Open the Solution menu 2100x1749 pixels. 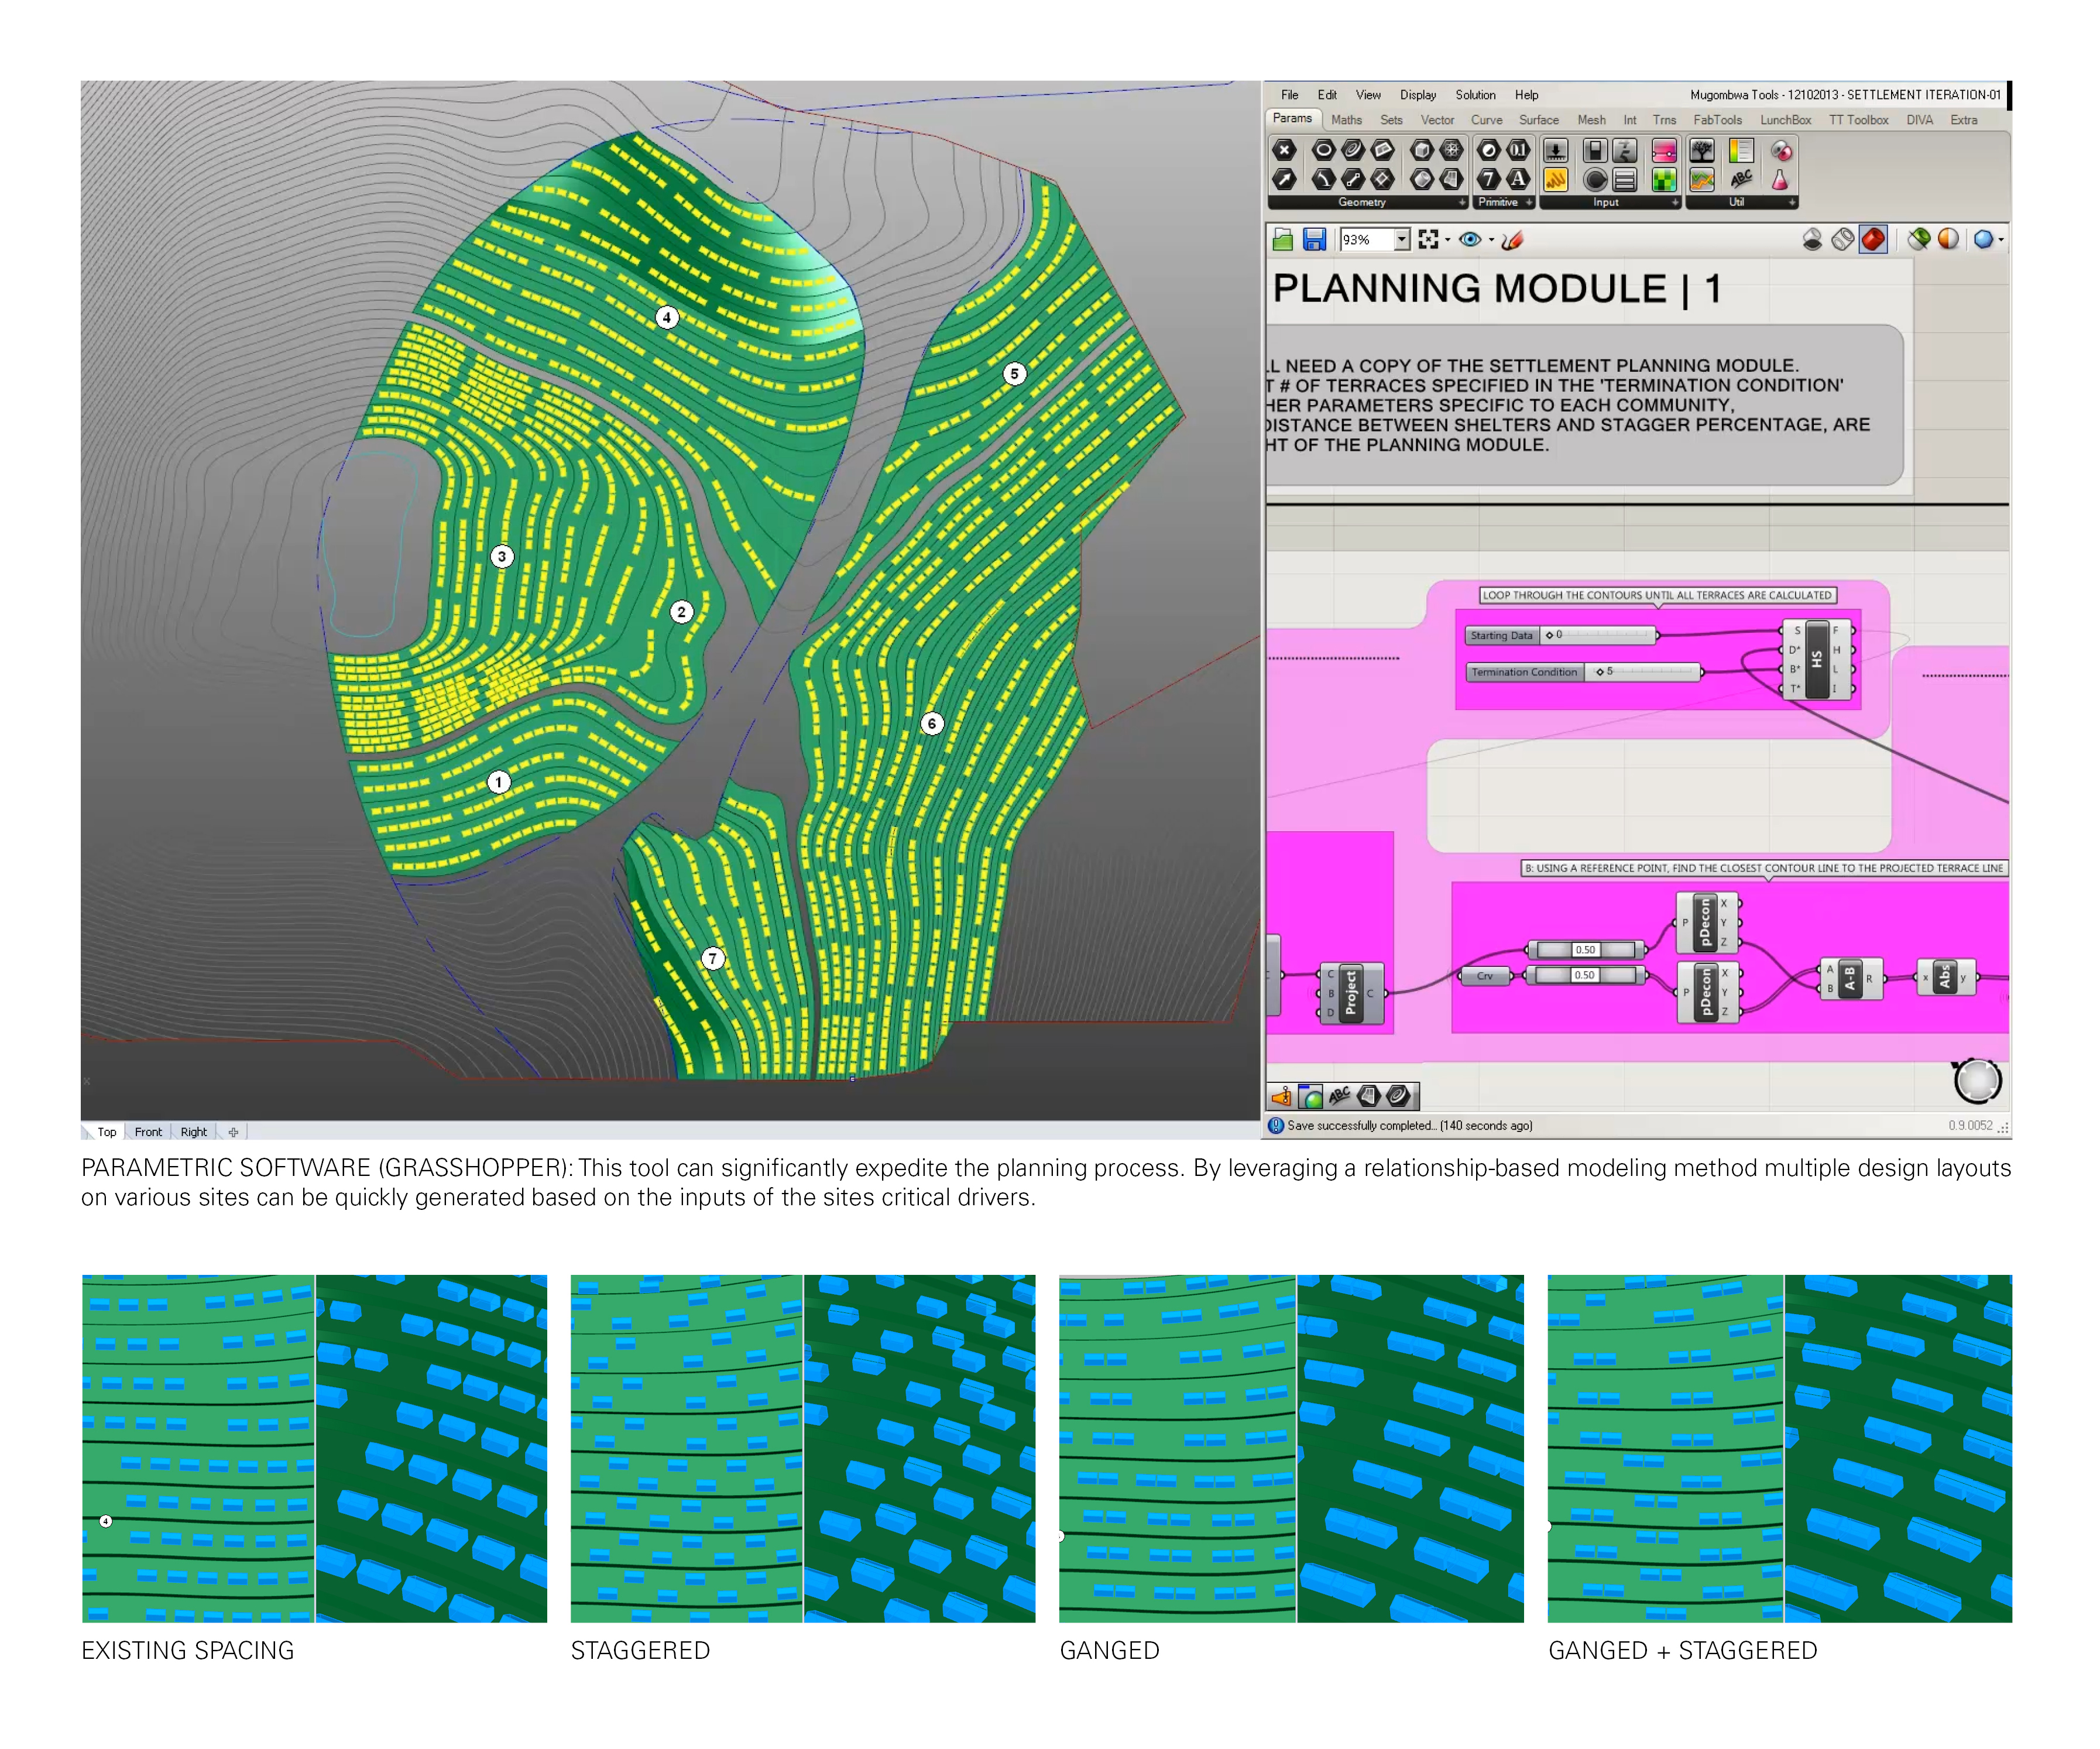(x=1475, y=95)
